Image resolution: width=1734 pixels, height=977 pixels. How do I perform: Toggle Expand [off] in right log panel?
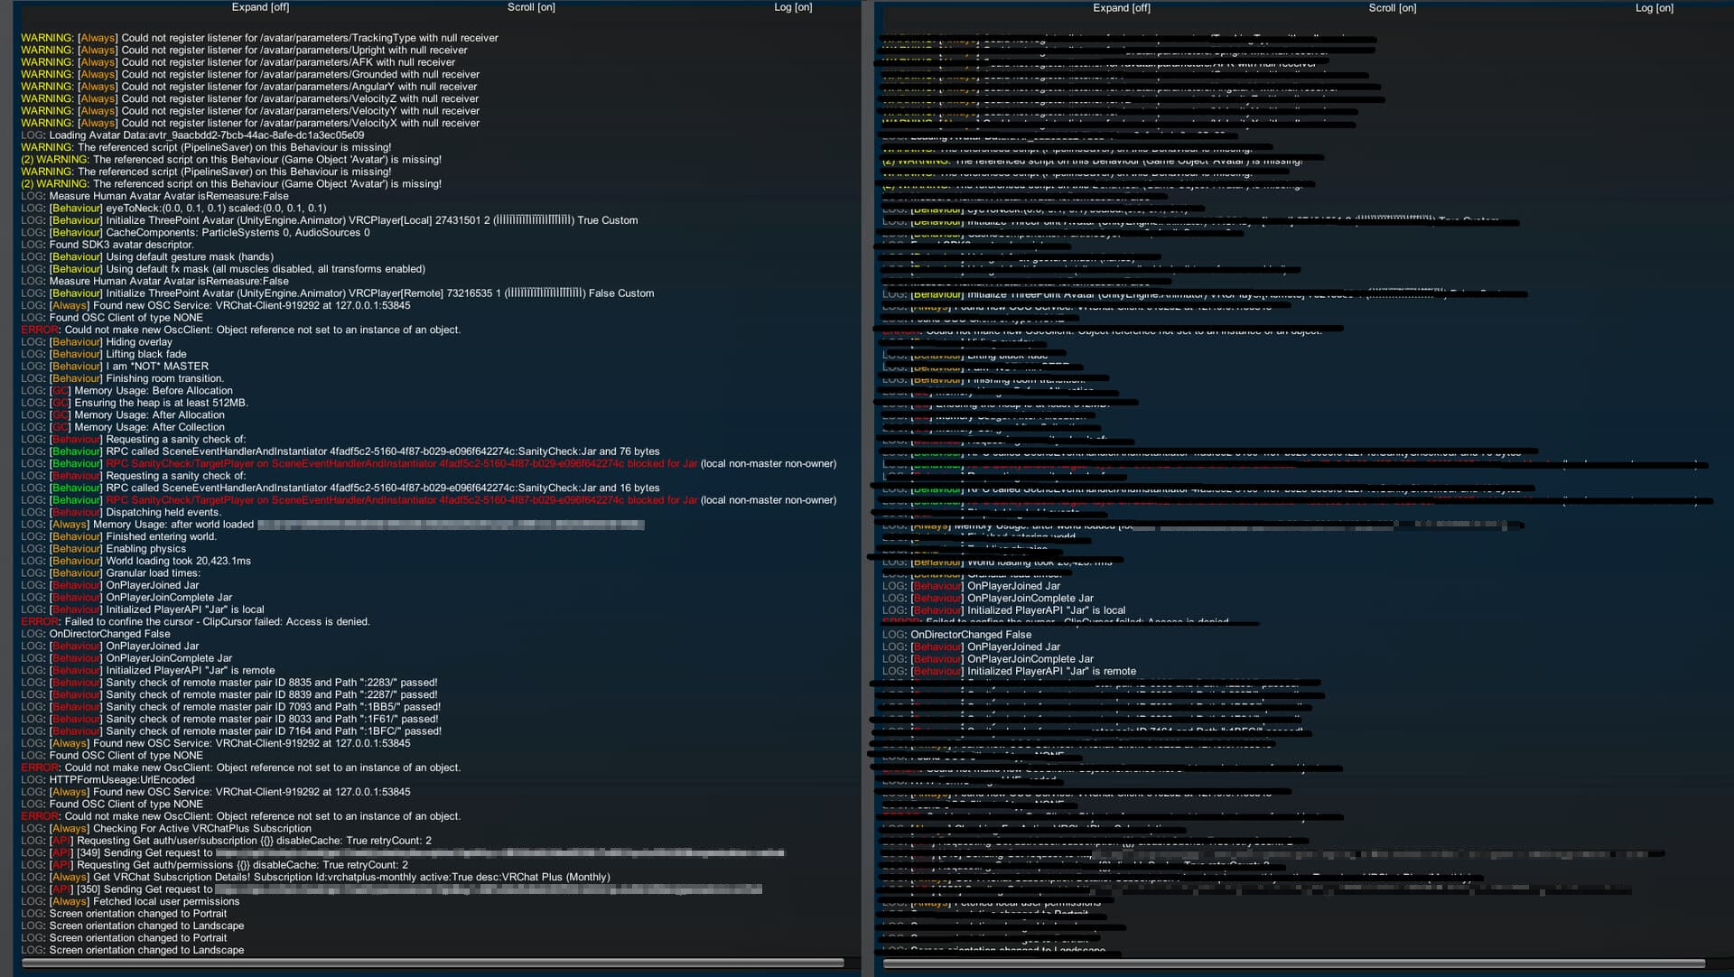[x=1121, y=8]
